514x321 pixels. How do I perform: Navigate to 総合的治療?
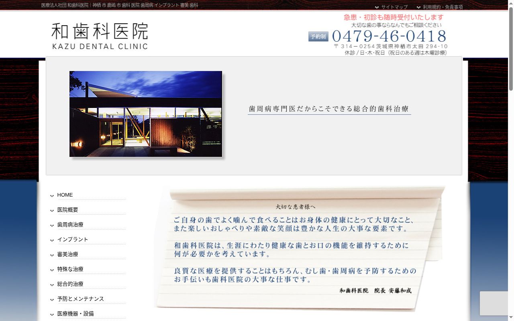coord(70,284)
